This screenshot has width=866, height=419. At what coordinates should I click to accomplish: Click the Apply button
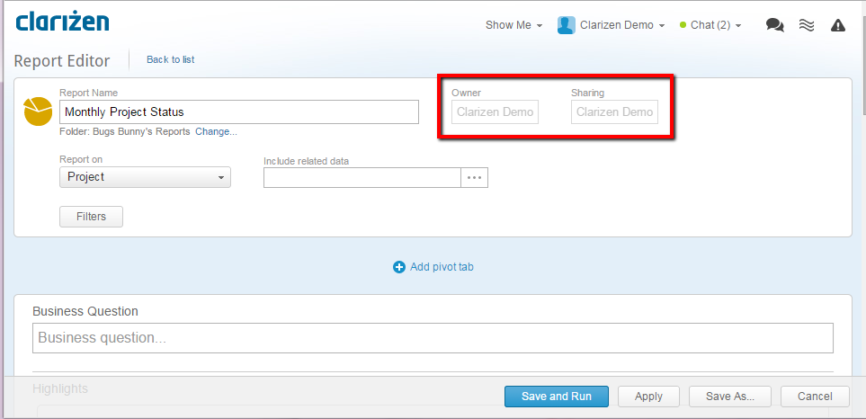tap(648, 397)
